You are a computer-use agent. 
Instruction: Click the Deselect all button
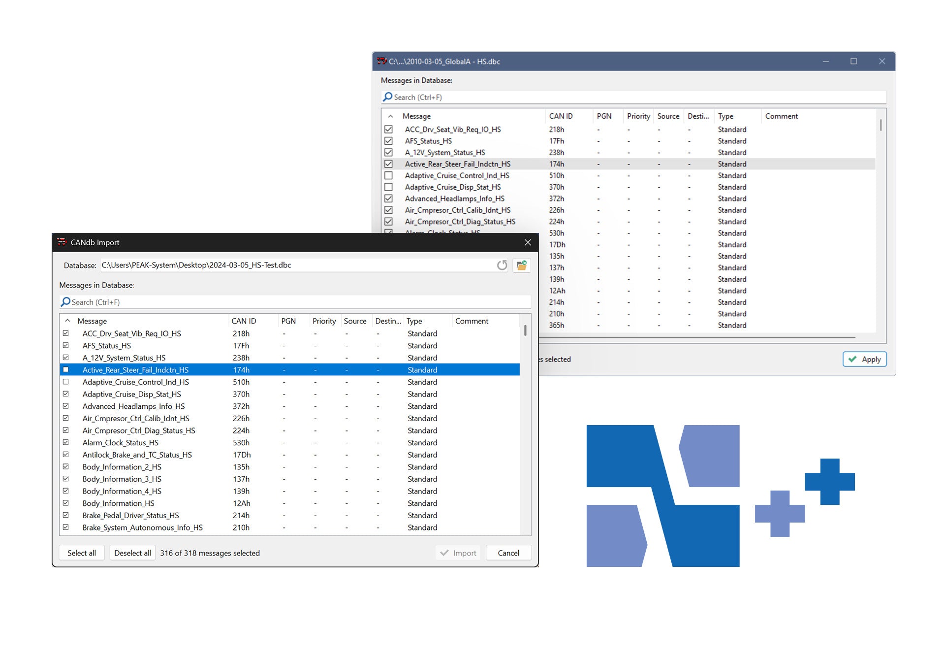(132, 553)
